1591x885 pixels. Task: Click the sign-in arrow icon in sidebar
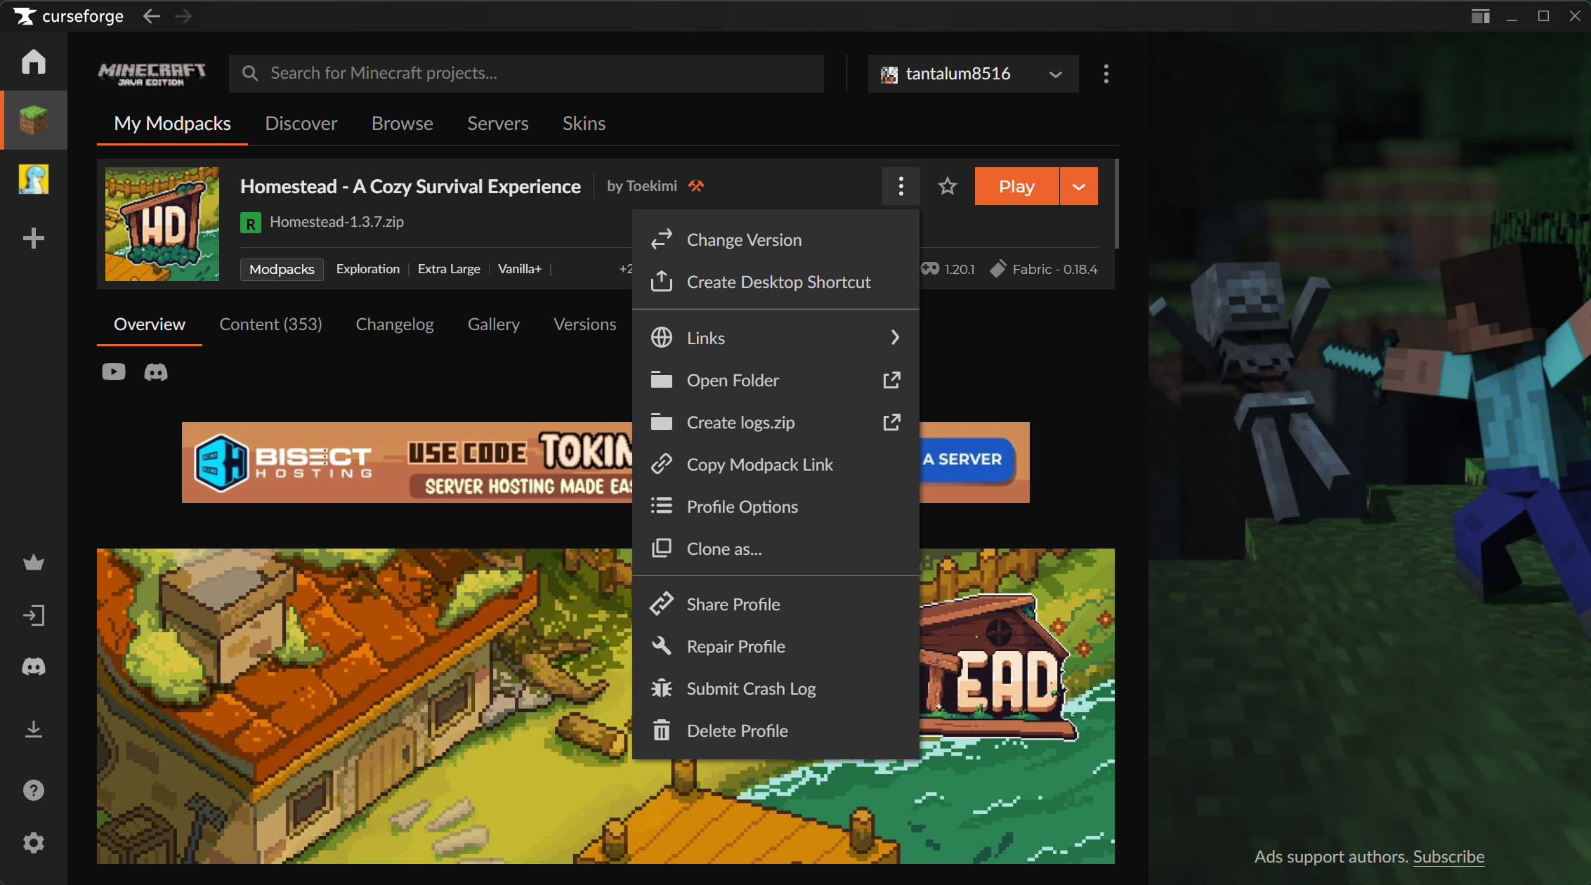[34, 615]
